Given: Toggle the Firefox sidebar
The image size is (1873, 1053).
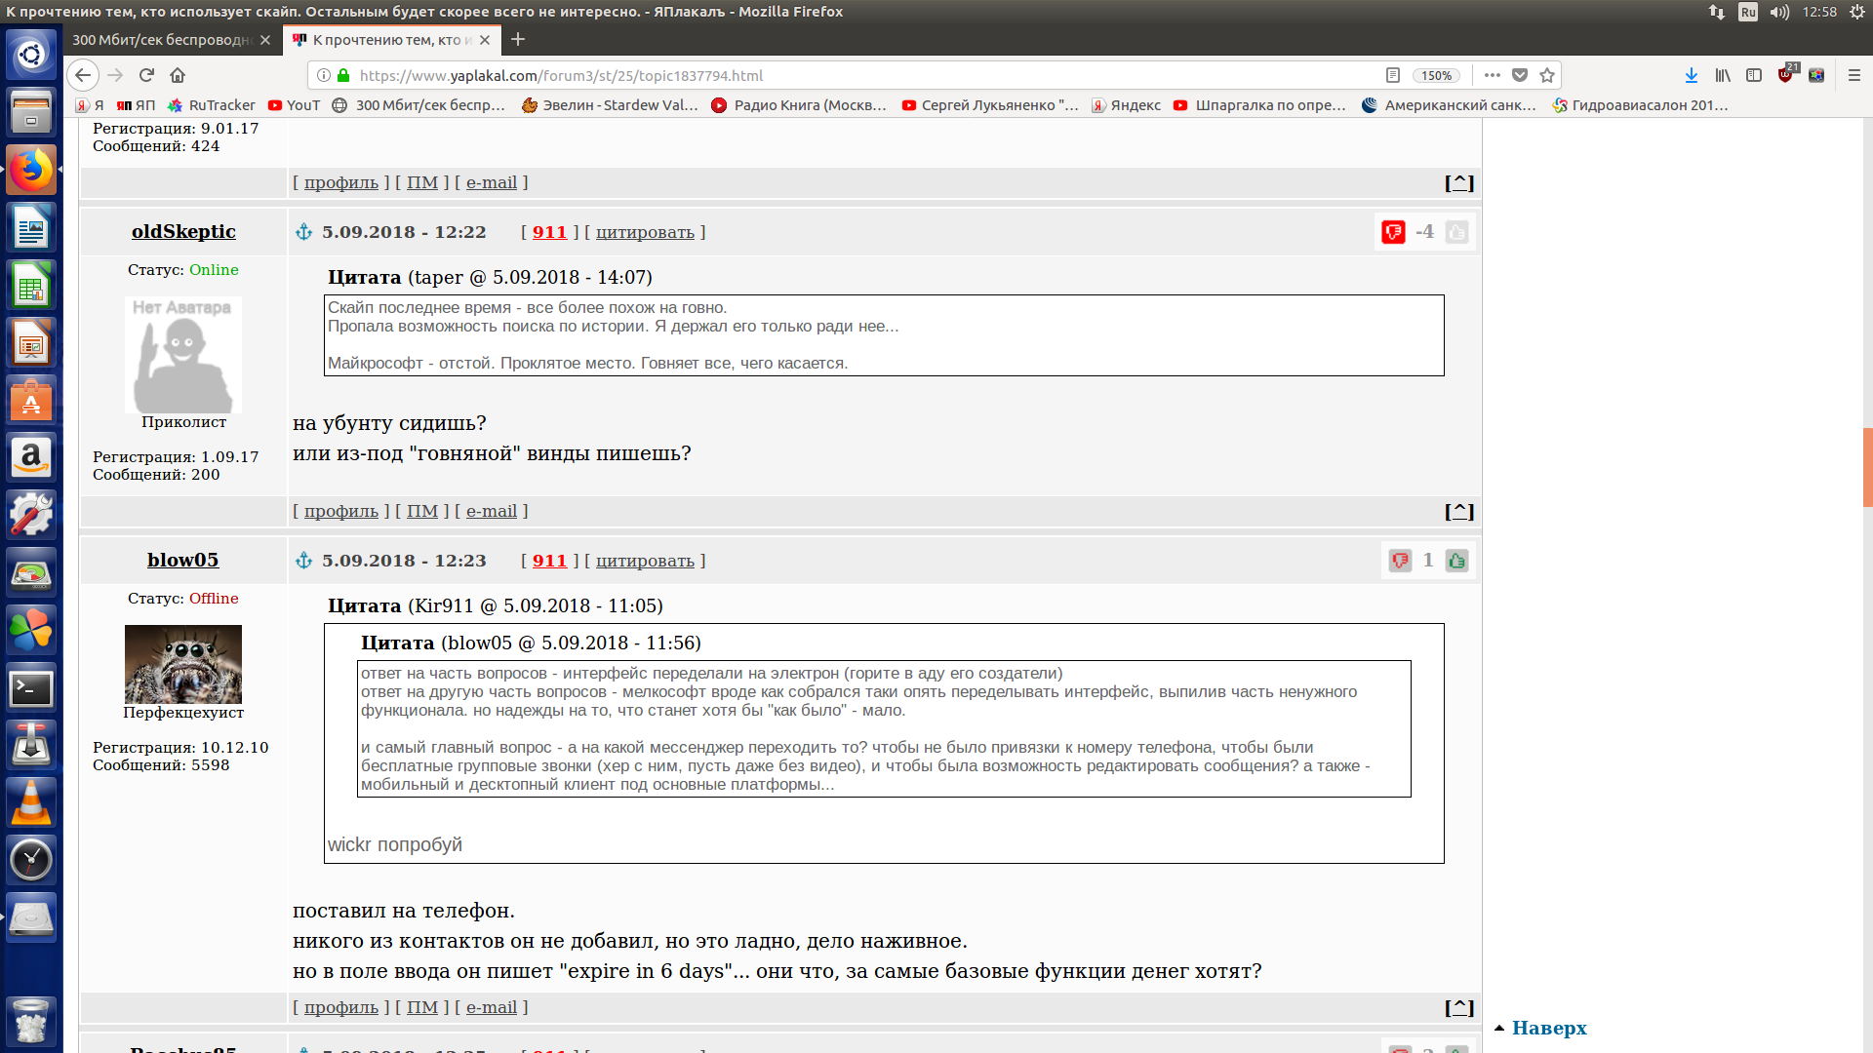Looking at the screenshot, I should pyautogui.click(x=1754, y=75).
